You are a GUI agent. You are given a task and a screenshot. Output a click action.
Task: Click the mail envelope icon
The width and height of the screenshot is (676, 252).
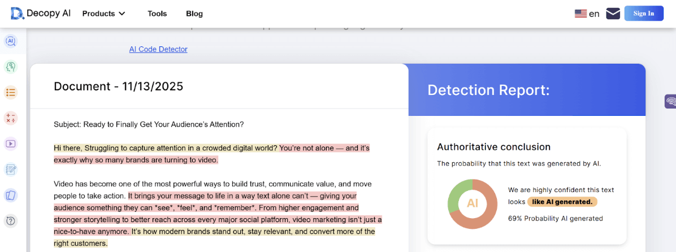(613, 14)
